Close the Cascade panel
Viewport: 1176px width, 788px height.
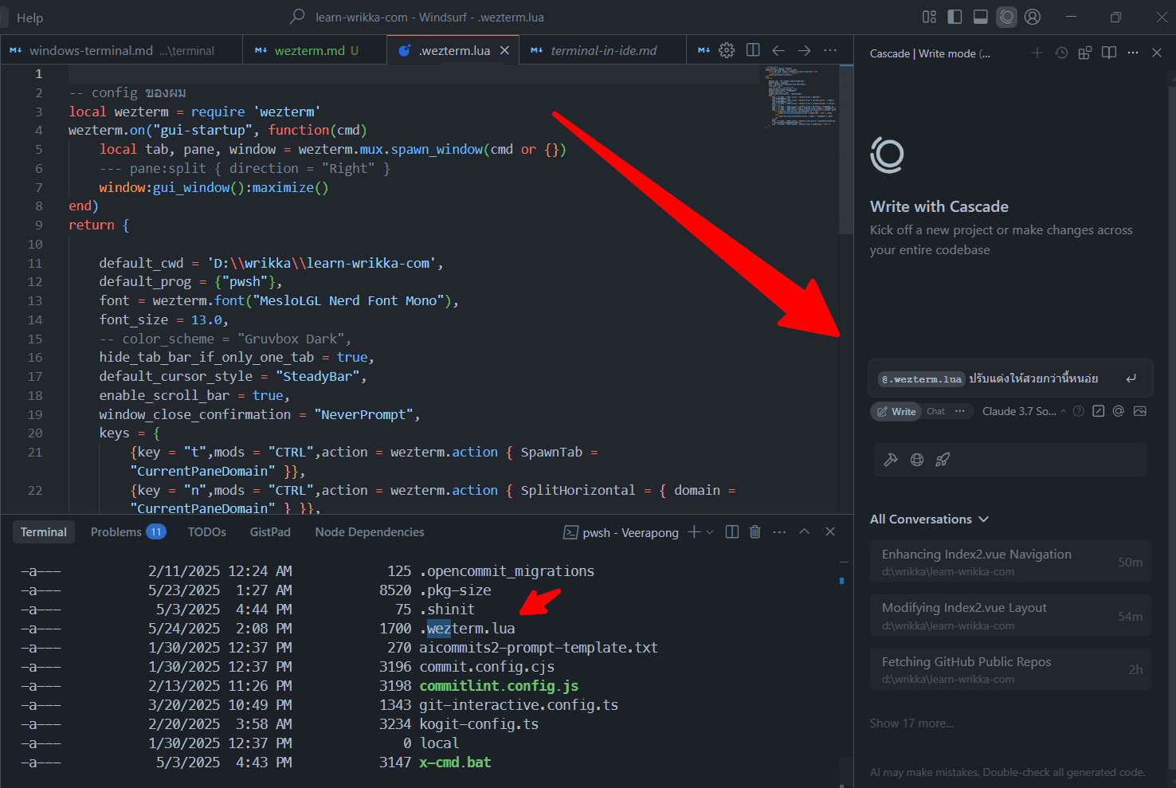(x=1157, y=53)
